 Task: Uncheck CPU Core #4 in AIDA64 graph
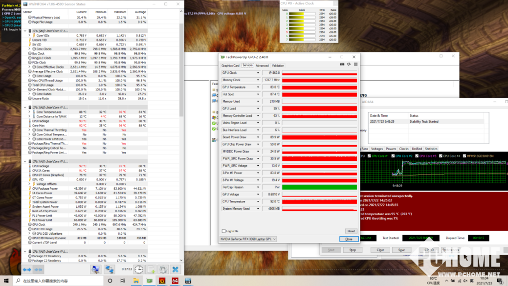coord(441,156)
